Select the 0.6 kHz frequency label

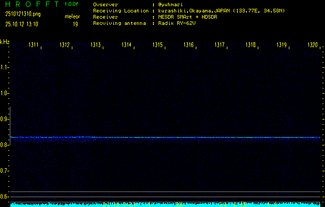(x=5, y=197)
